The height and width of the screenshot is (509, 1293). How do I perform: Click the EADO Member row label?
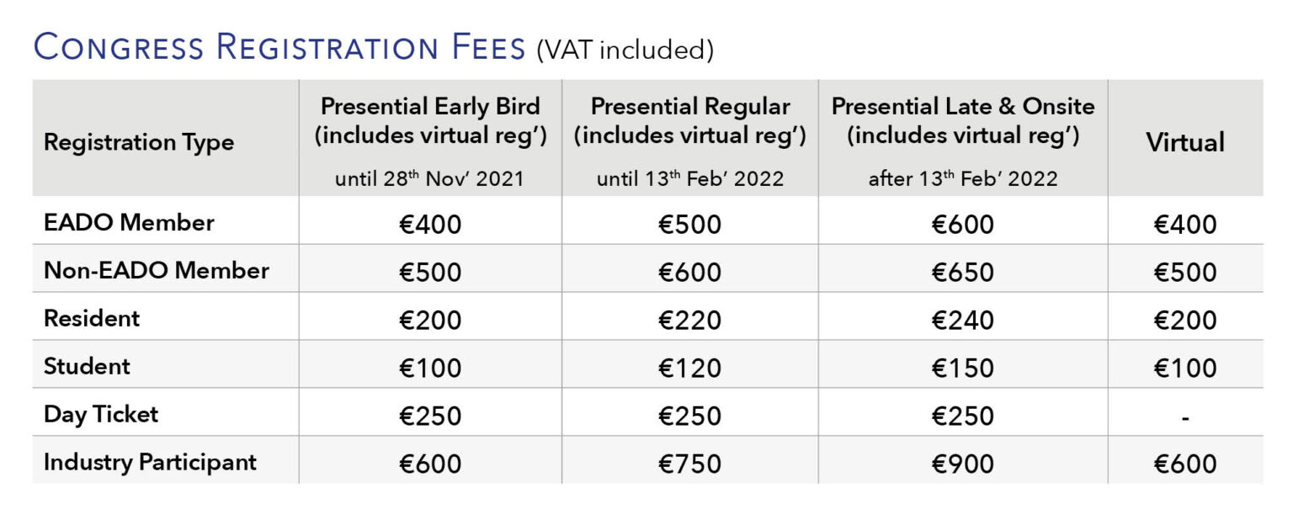(x=129, y=223)
